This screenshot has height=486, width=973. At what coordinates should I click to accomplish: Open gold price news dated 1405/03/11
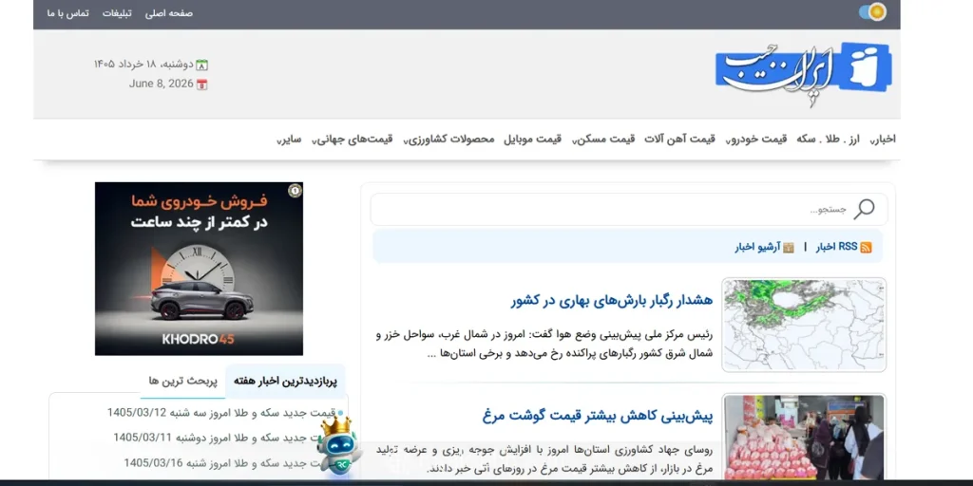click(x=224, y=438)
